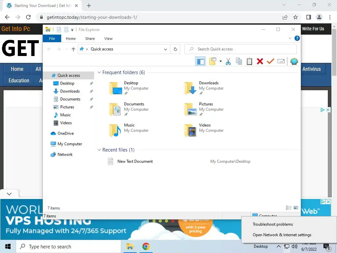The width and height of the screenshot is (337, 253).
Task: Click the volume speaker tray icon
Action: click(295, 246)
